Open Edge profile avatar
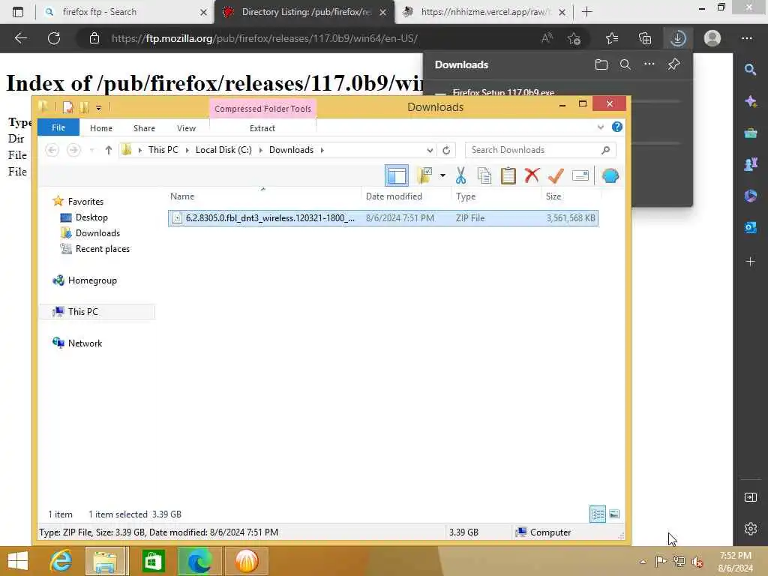The width and height of the screenshot is (768, 576). pyautogui.click(x=712, y=38)
